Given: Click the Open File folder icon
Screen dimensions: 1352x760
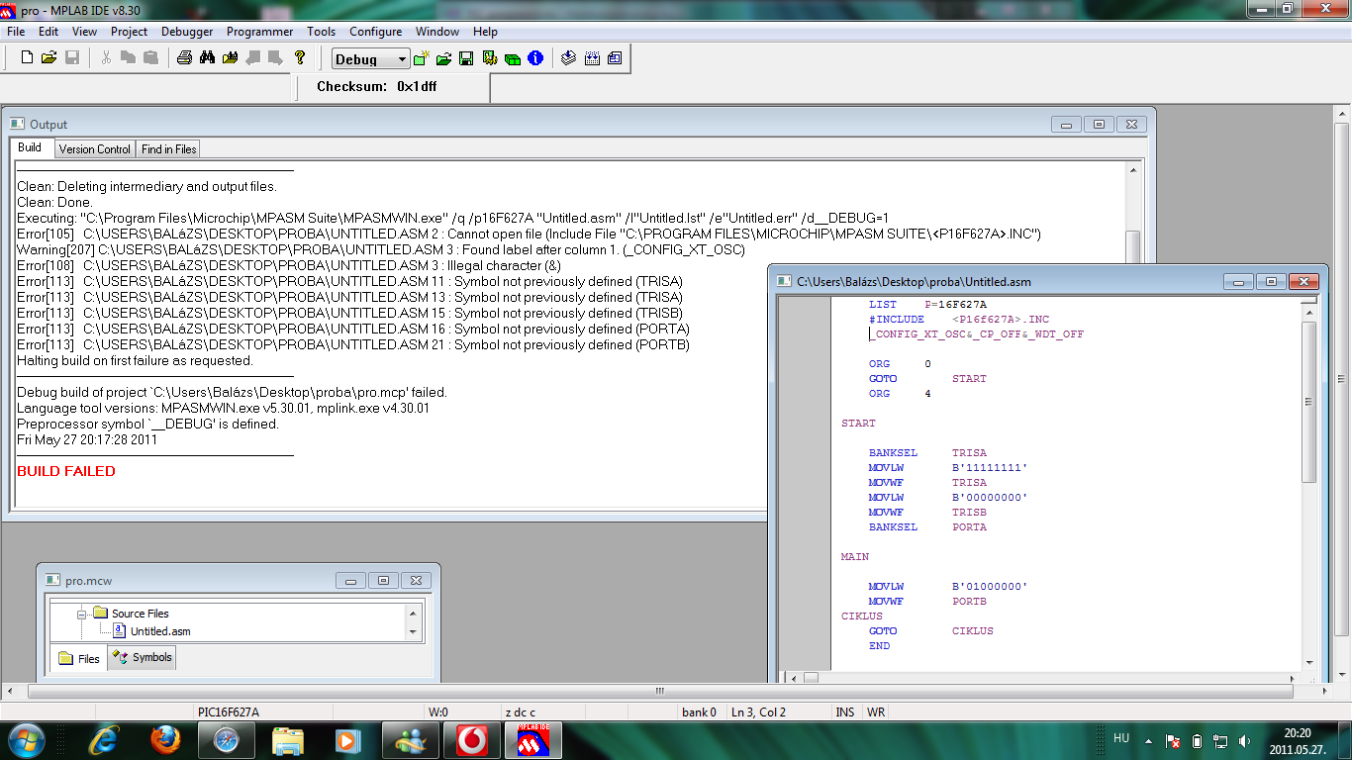Looking at the screenshot, I should (48, 58).
